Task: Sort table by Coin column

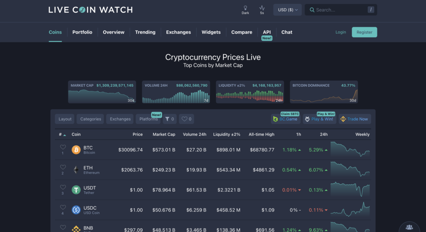Action: (x=76, y=134)
